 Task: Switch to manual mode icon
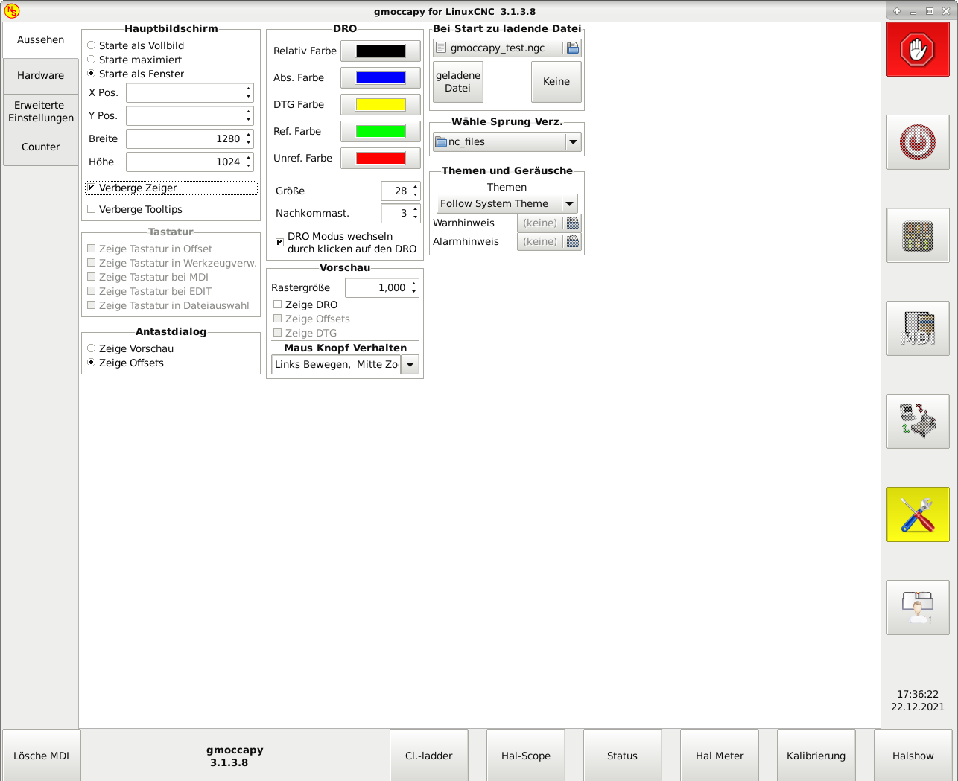pyautogui.click(x=917, y=235)
